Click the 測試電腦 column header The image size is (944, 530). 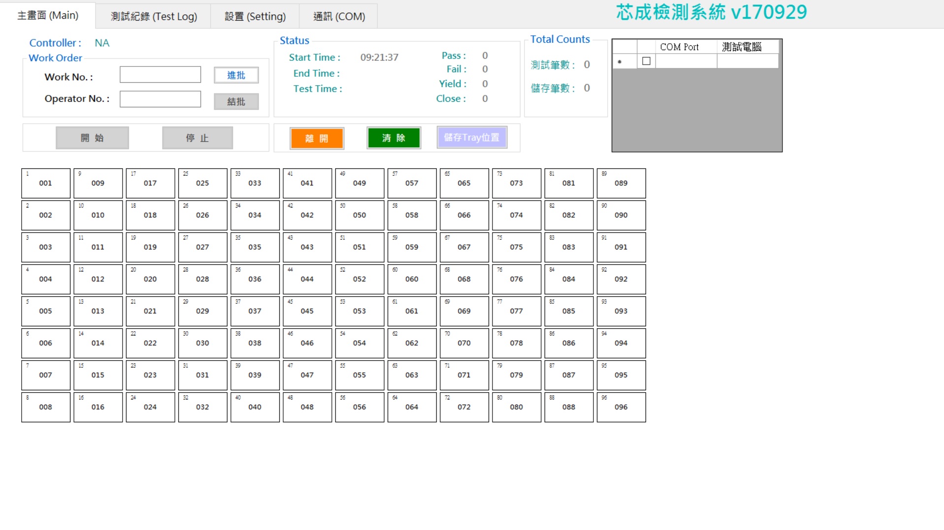pyautogui.click(x=742, y=47)
